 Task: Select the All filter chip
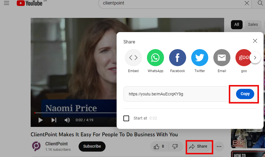[237, 24]
